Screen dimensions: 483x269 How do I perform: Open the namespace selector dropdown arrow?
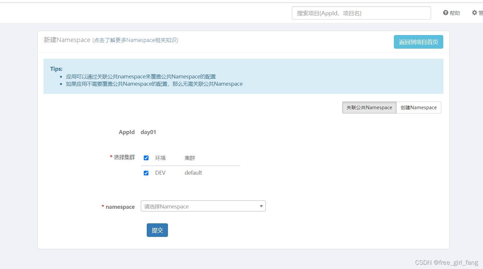pos(261,206)
